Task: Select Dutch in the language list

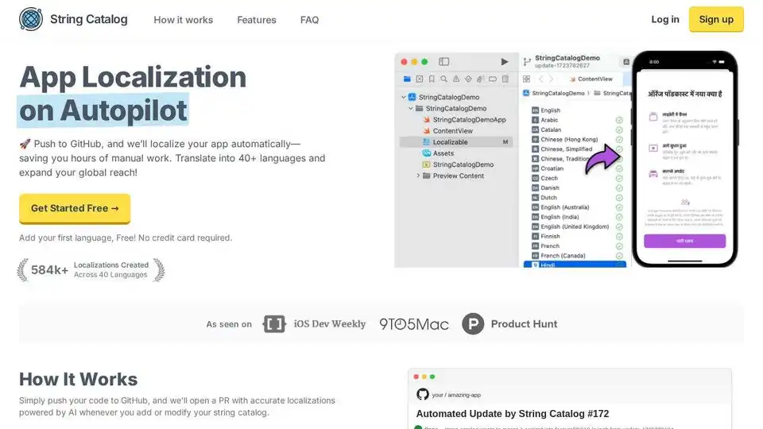Action: pos(544,198)
